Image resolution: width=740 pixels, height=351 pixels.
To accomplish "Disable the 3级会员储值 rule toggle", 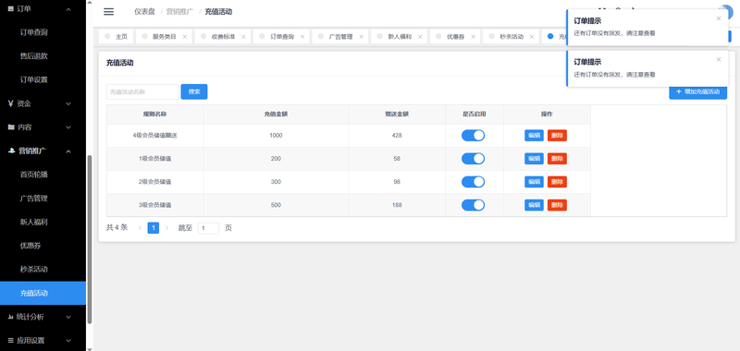I will [x=473, y=205].
